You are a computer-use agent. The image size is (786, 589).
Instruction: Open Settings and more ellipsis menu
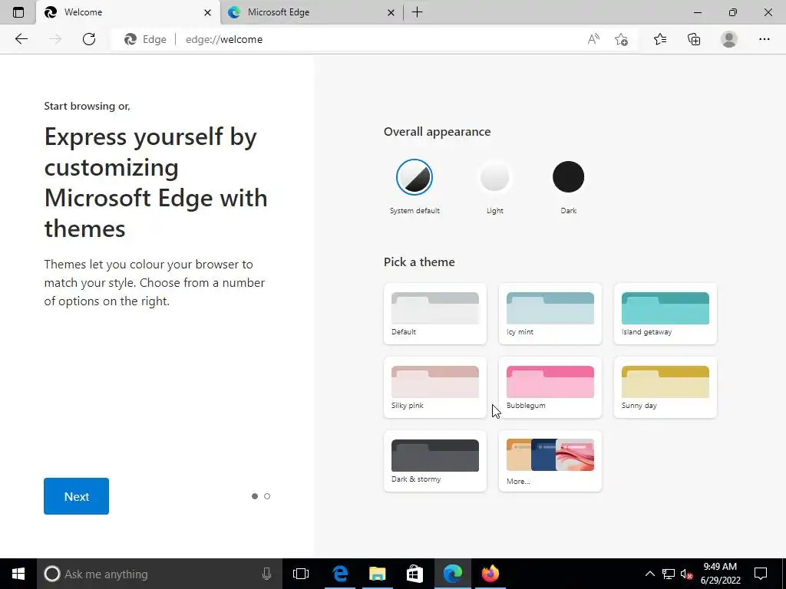click(764, 39)
